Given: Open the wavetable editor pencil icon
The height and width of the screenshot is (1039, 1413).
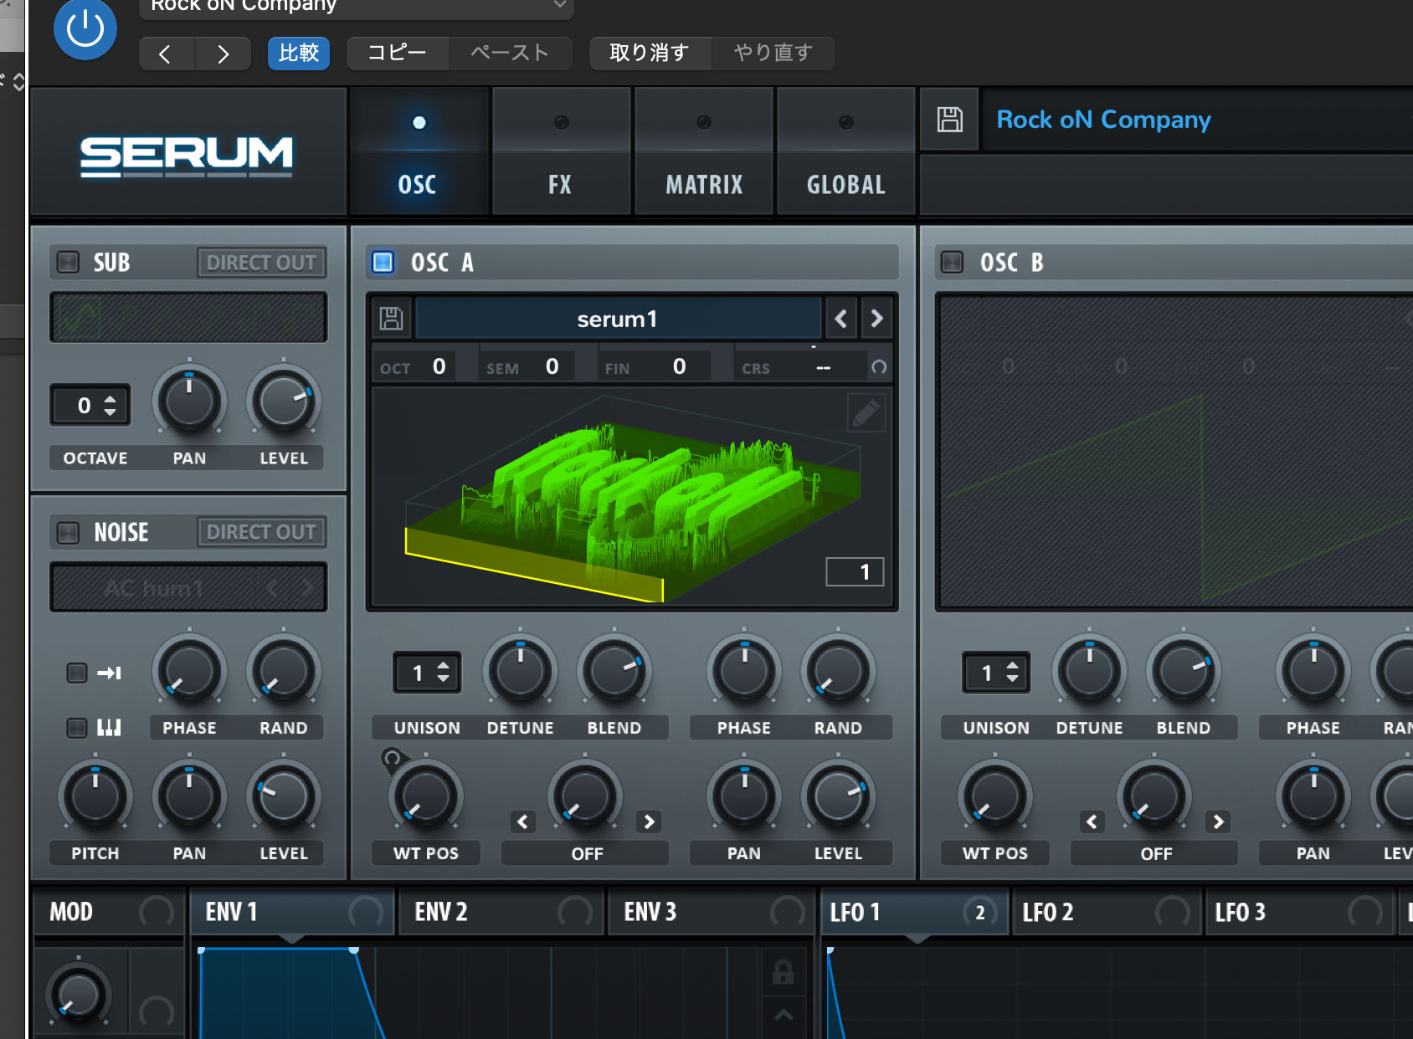Looking at the screenshot, I should pyautogui.click(x=866, y=412).
